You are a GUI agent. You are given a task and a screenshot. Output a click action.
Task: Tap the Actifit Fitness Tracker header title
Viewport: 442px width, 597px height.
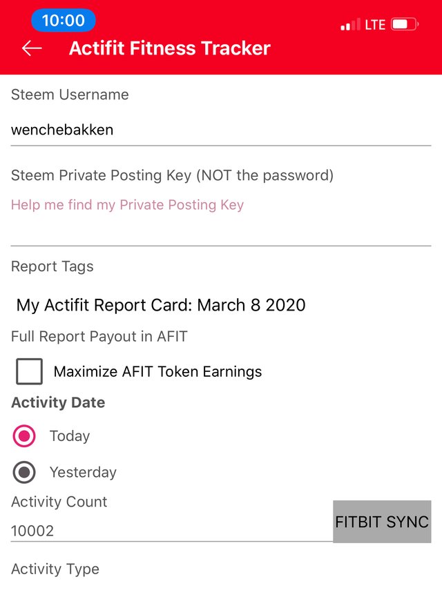pyautogui.click(x=170, y=48)
